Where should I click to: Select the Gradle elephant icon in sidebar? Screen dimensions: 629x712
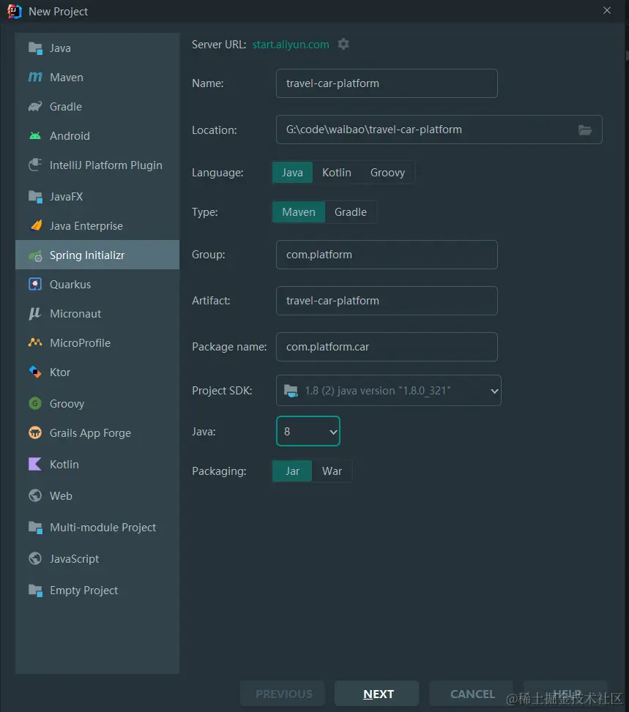click(35, 107)
